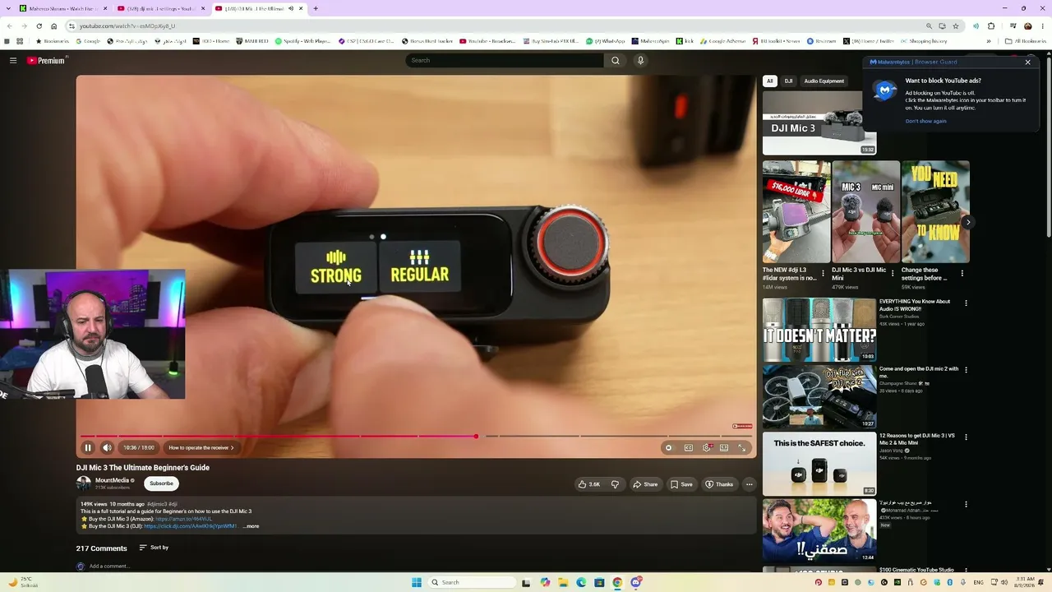This screenshot has width=1052, height=592.
Task: Expand the 'How to operate the receiver' chapter
Action: (201, 448)
